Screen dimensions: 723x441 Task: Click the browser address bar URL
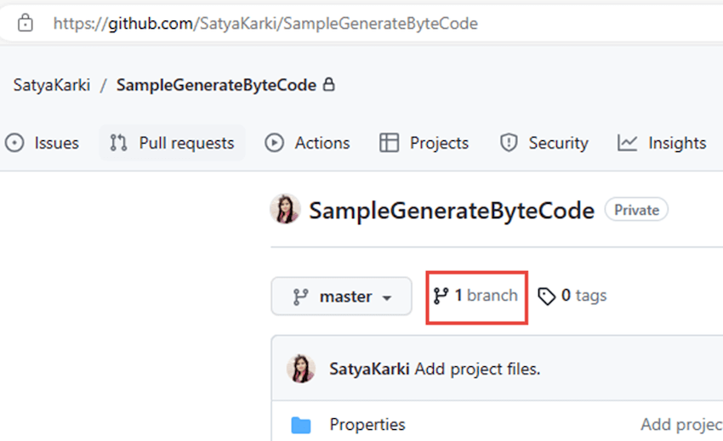click(x=265, y=23)
